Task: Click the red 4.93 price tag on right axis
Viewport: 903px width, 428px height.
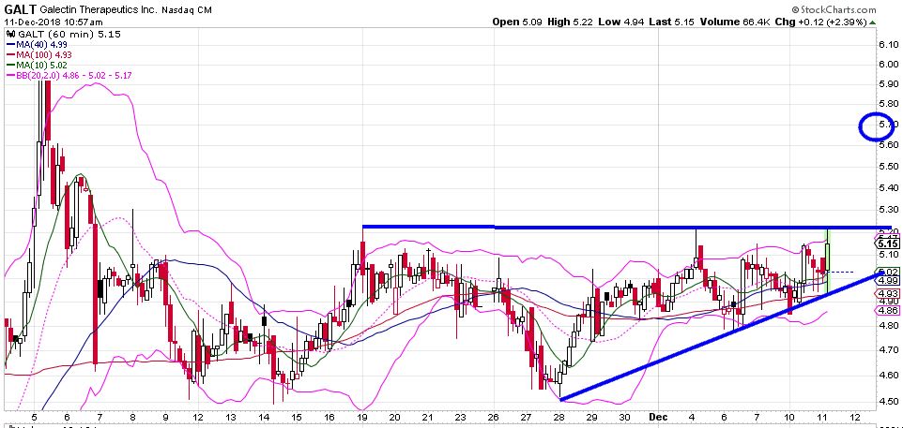Action: (889, 293)
